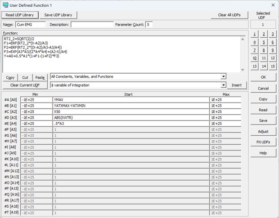This screenshot has height=218, width=279.
Task: Click the Min field for parameter #E [A4]
Action: [x=36, y=124]
